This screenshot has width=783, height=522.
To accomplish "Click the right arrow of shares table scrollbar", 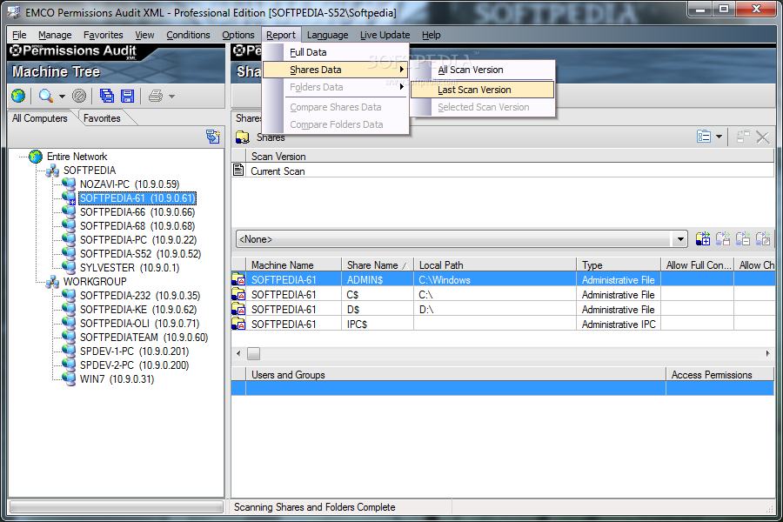I will coord(767,354).
